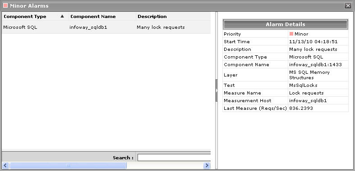Click the MsSqlLocks test value
Screen dimensions: 355x171
[x=304, y=85]
